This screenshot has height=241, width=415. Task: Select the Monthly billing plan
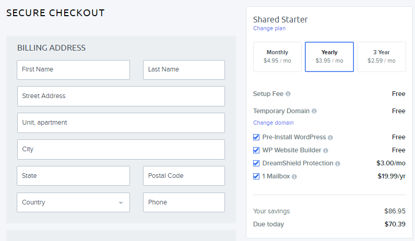point(277,57)
